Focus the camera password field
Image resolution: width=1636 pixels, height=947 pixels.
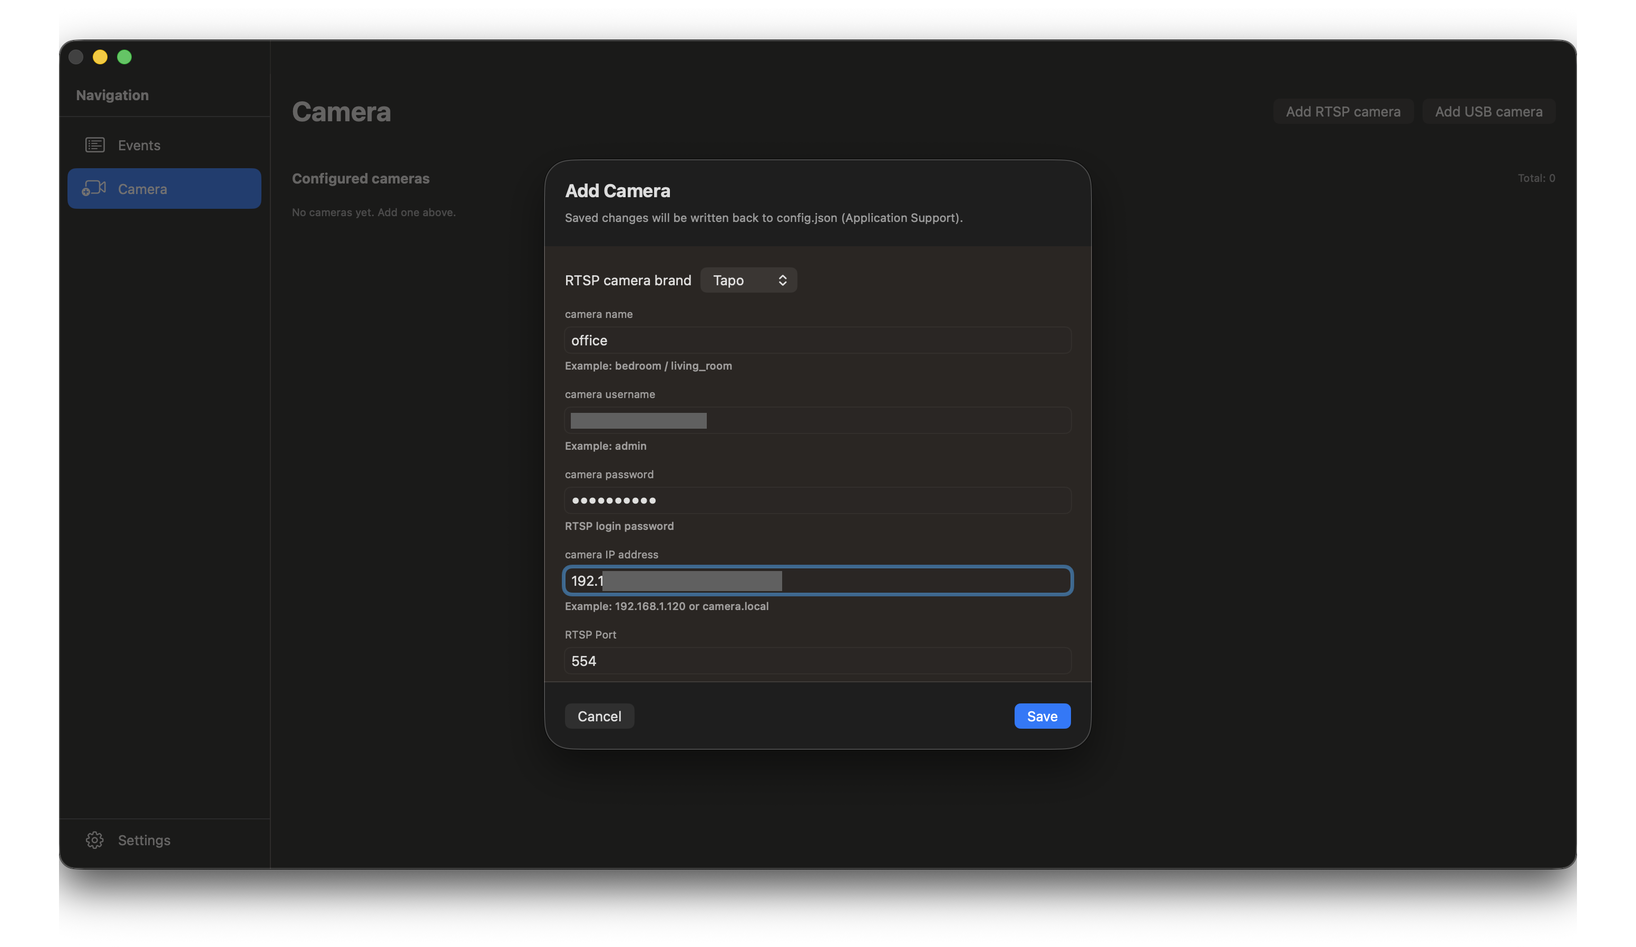coord(817,500)
